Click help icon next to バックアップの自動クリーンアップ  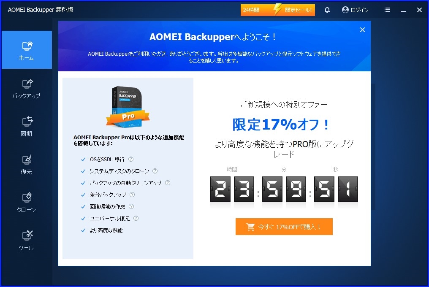coord(168,183)
